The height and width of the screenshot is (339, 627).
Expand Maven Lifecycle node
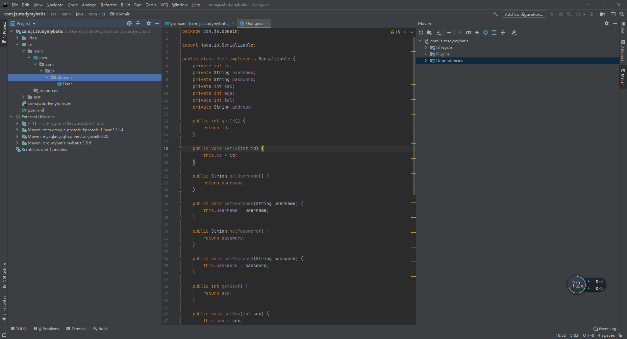[426, 48]
